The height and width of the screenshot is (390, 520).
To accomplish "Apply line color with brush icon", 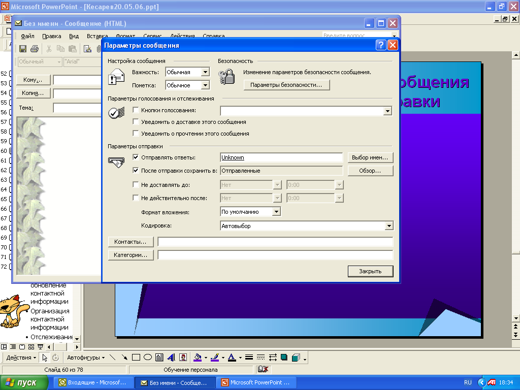I will [215, 357].
